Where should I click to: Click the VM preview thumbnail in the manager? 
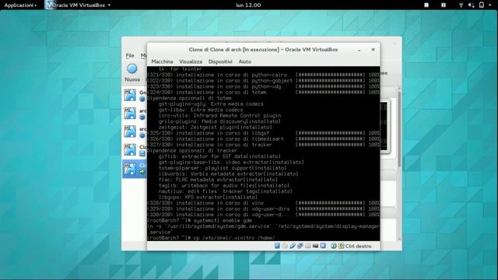coord(384,126)
